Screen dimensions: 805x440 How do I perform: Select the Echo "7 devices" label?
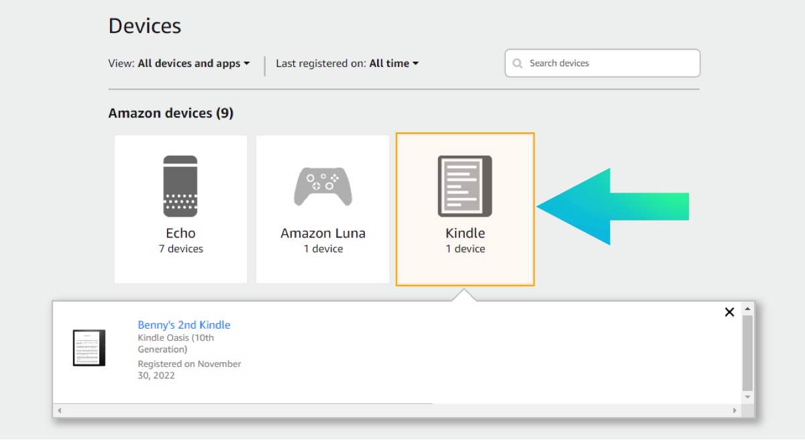coord(180,249)
